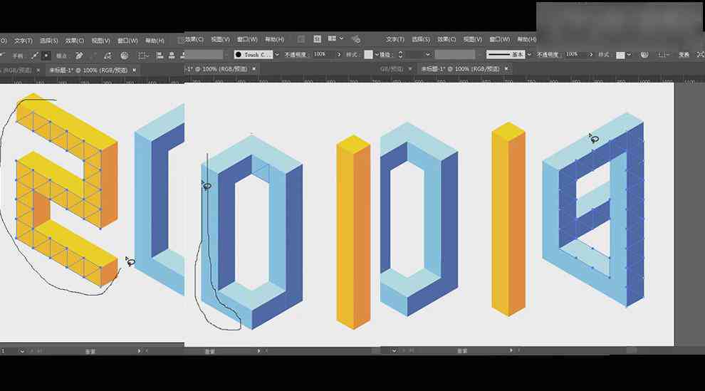The width and height of the screenshot is (705, 391).
Task: Open 帮助(H) menu in middle window
Action: 274,40
